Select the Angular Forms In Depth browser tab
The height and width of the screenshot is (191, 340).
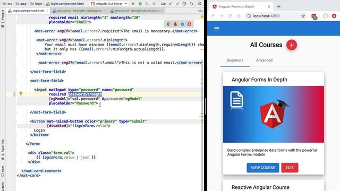pyautogui.click(x=240, y=6)
